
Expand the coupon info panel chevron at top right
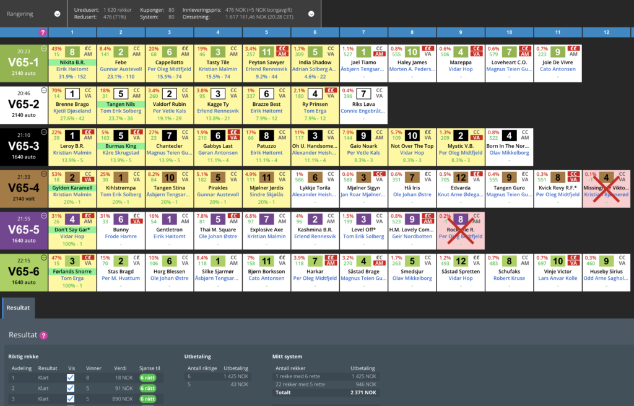(310, 14)
